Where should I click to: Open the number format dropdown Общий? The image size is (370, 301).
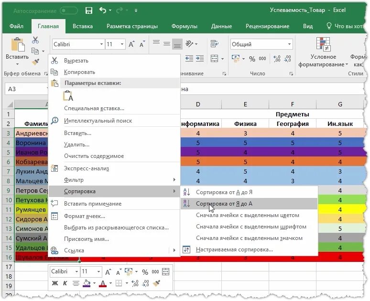pyautogui.click(x=289, y=44)
